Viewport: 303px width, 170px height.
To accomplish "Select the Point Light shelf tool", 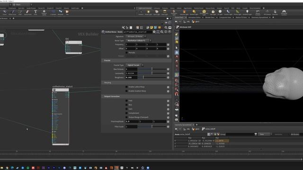I will pos(148,13).
